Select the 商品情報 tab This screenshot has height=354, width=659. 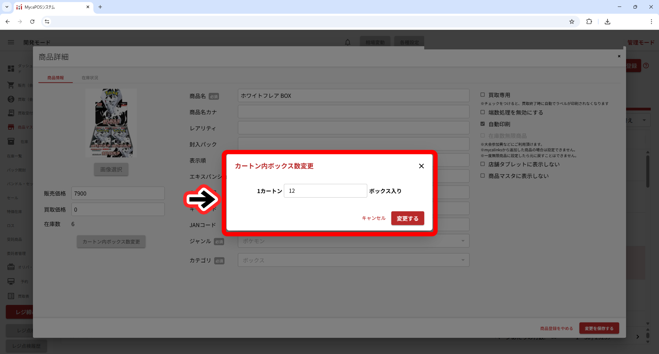(56, 78)
